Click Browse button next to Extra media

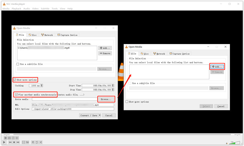click(106, 99)
